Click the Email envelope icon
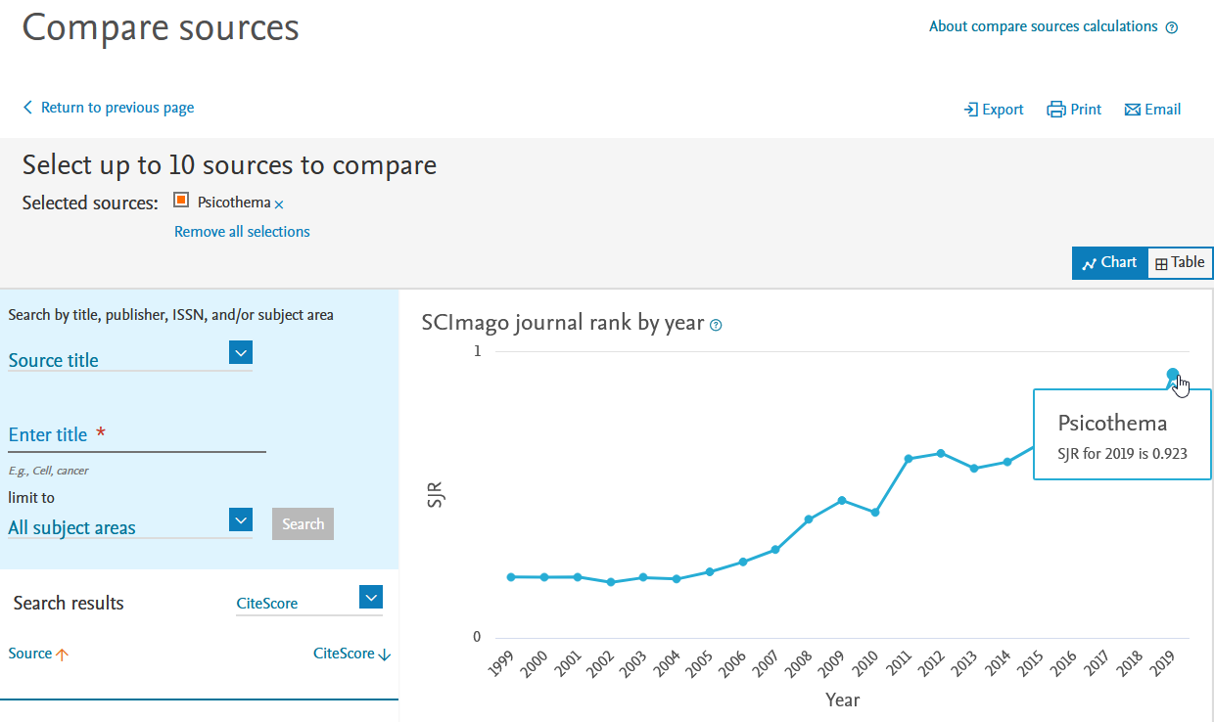 click(1133, 110)
